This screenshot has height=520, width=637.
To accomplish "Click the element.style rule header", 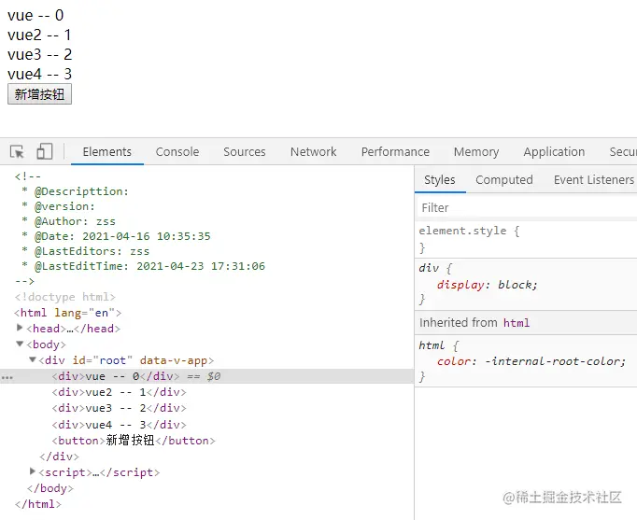I will point(469,231).
